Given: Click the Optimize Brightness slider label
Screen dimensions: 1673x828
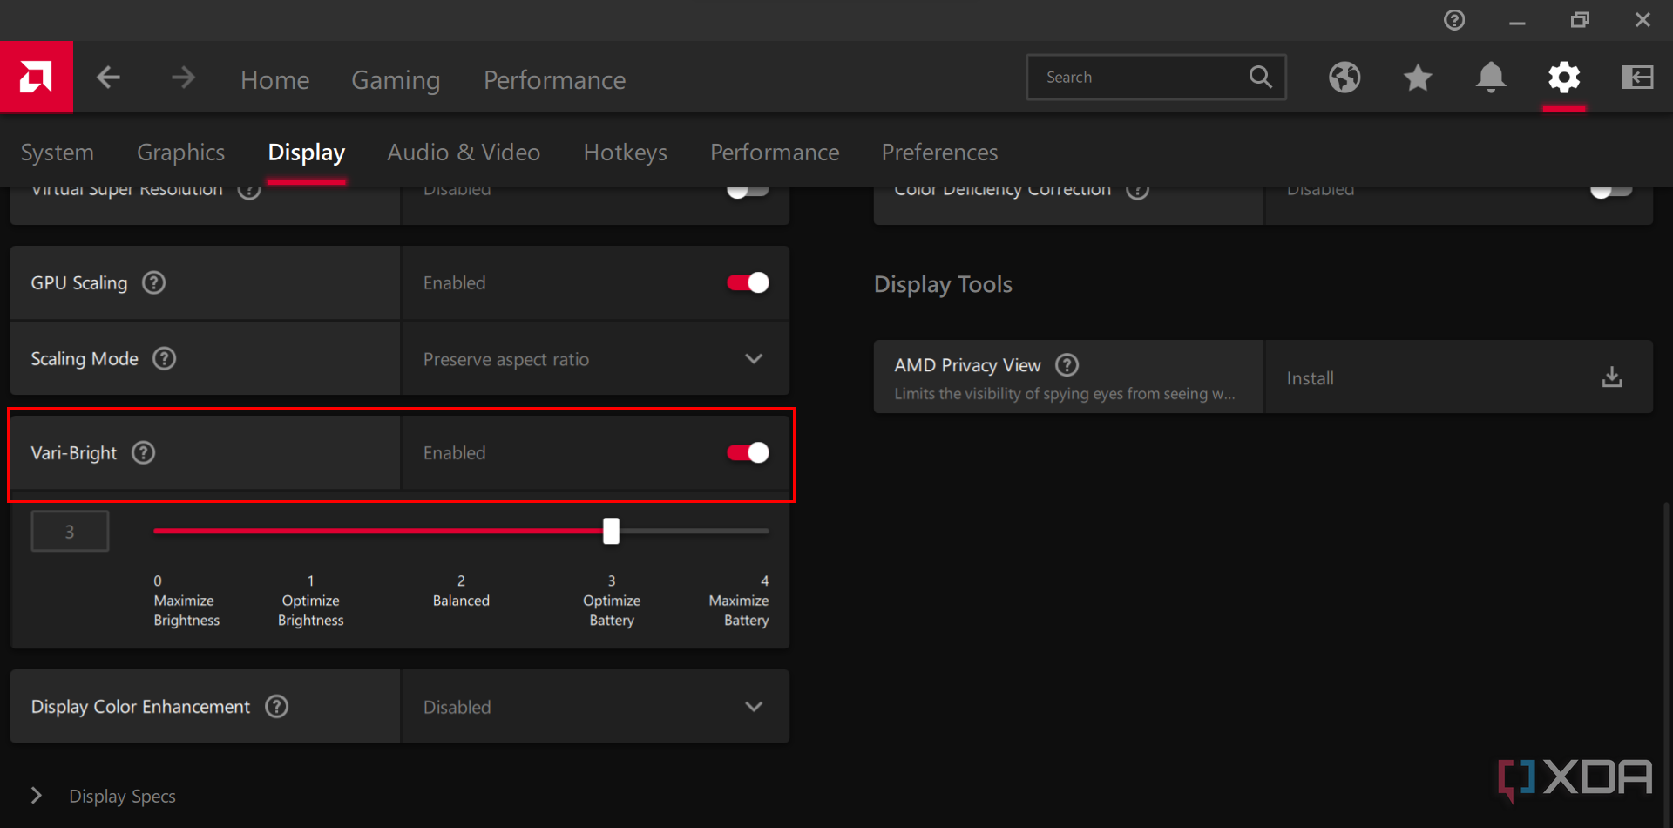Looking at the screenshot, I should 311,610.
